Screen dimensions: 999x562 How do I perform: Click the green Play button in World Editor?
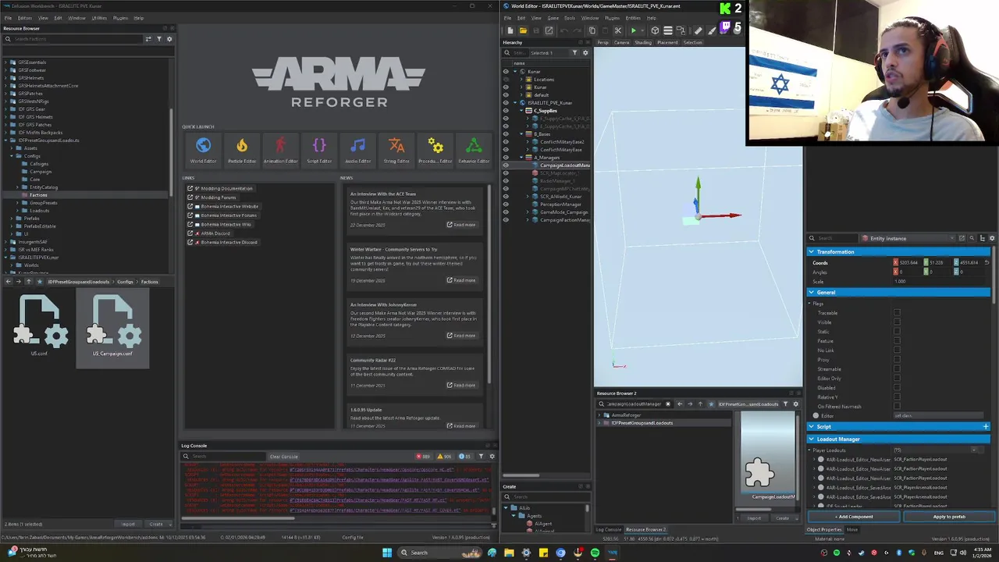click(x=633, y=30)
